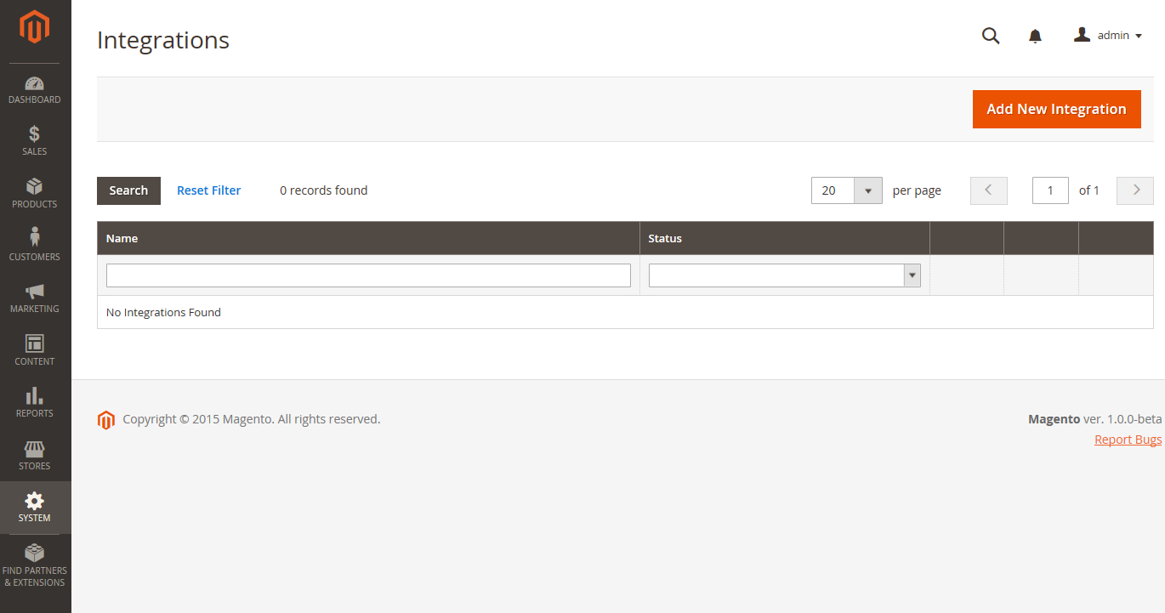The width and height of the screenshot is (1165, 613).
Task: Click the 'Magento ver. 1.0.0-beta' text
Action: pyautogui.click(x=1094, y=419)
